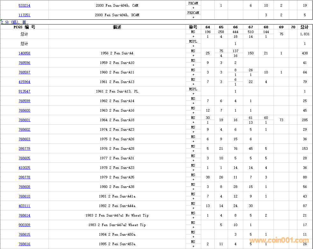
Task: Open the 913547 PL coin link
Action: [x=25, y=91]
